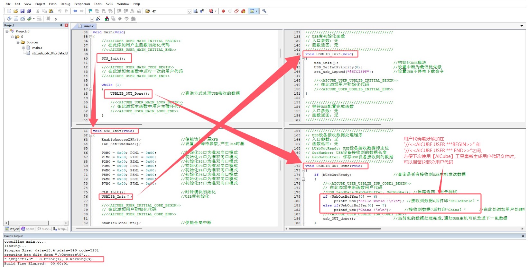
Task: Click the "0 Error(s), 0 Warning(s)" build output line
Action: tap(50, 259)
